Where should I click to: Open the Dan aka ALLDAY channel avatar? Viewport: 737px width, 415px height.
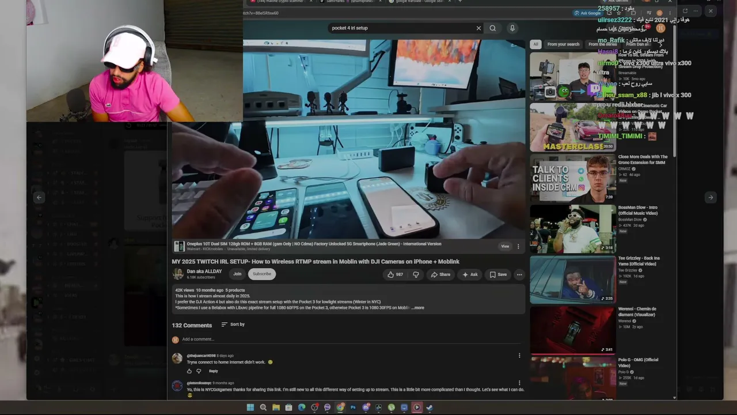pos(178,274)
